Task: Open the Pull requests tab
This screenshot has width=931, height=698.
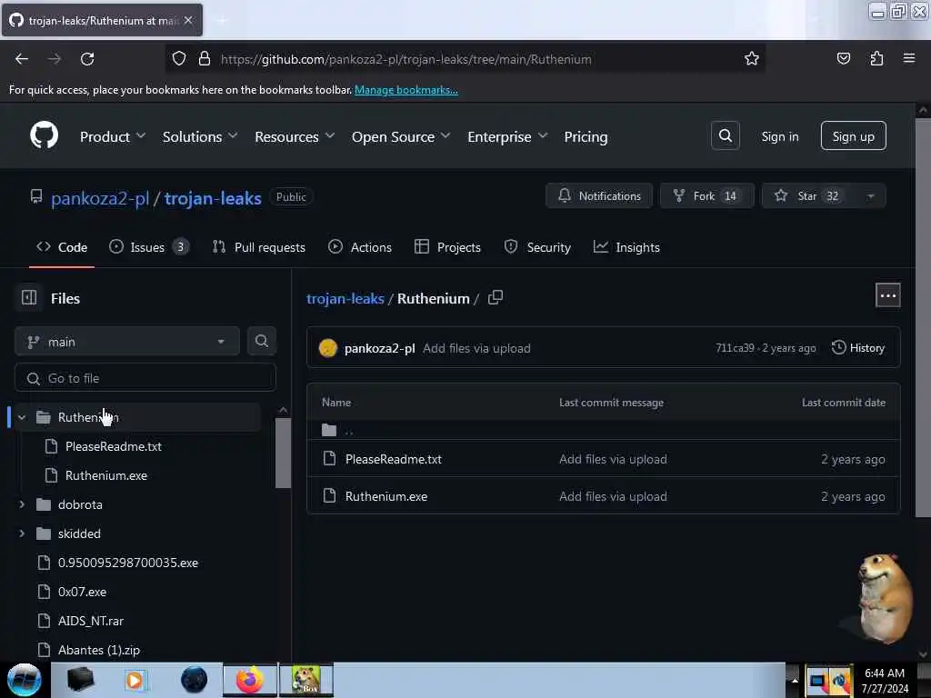Action: tap(259, 247)
